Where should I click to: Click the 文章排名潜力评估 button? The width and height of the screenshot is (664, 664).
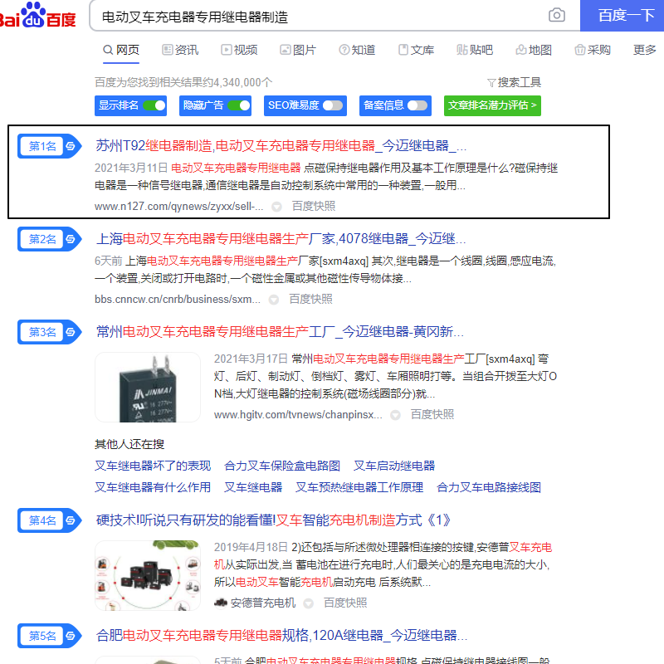[x=492, y=105]
